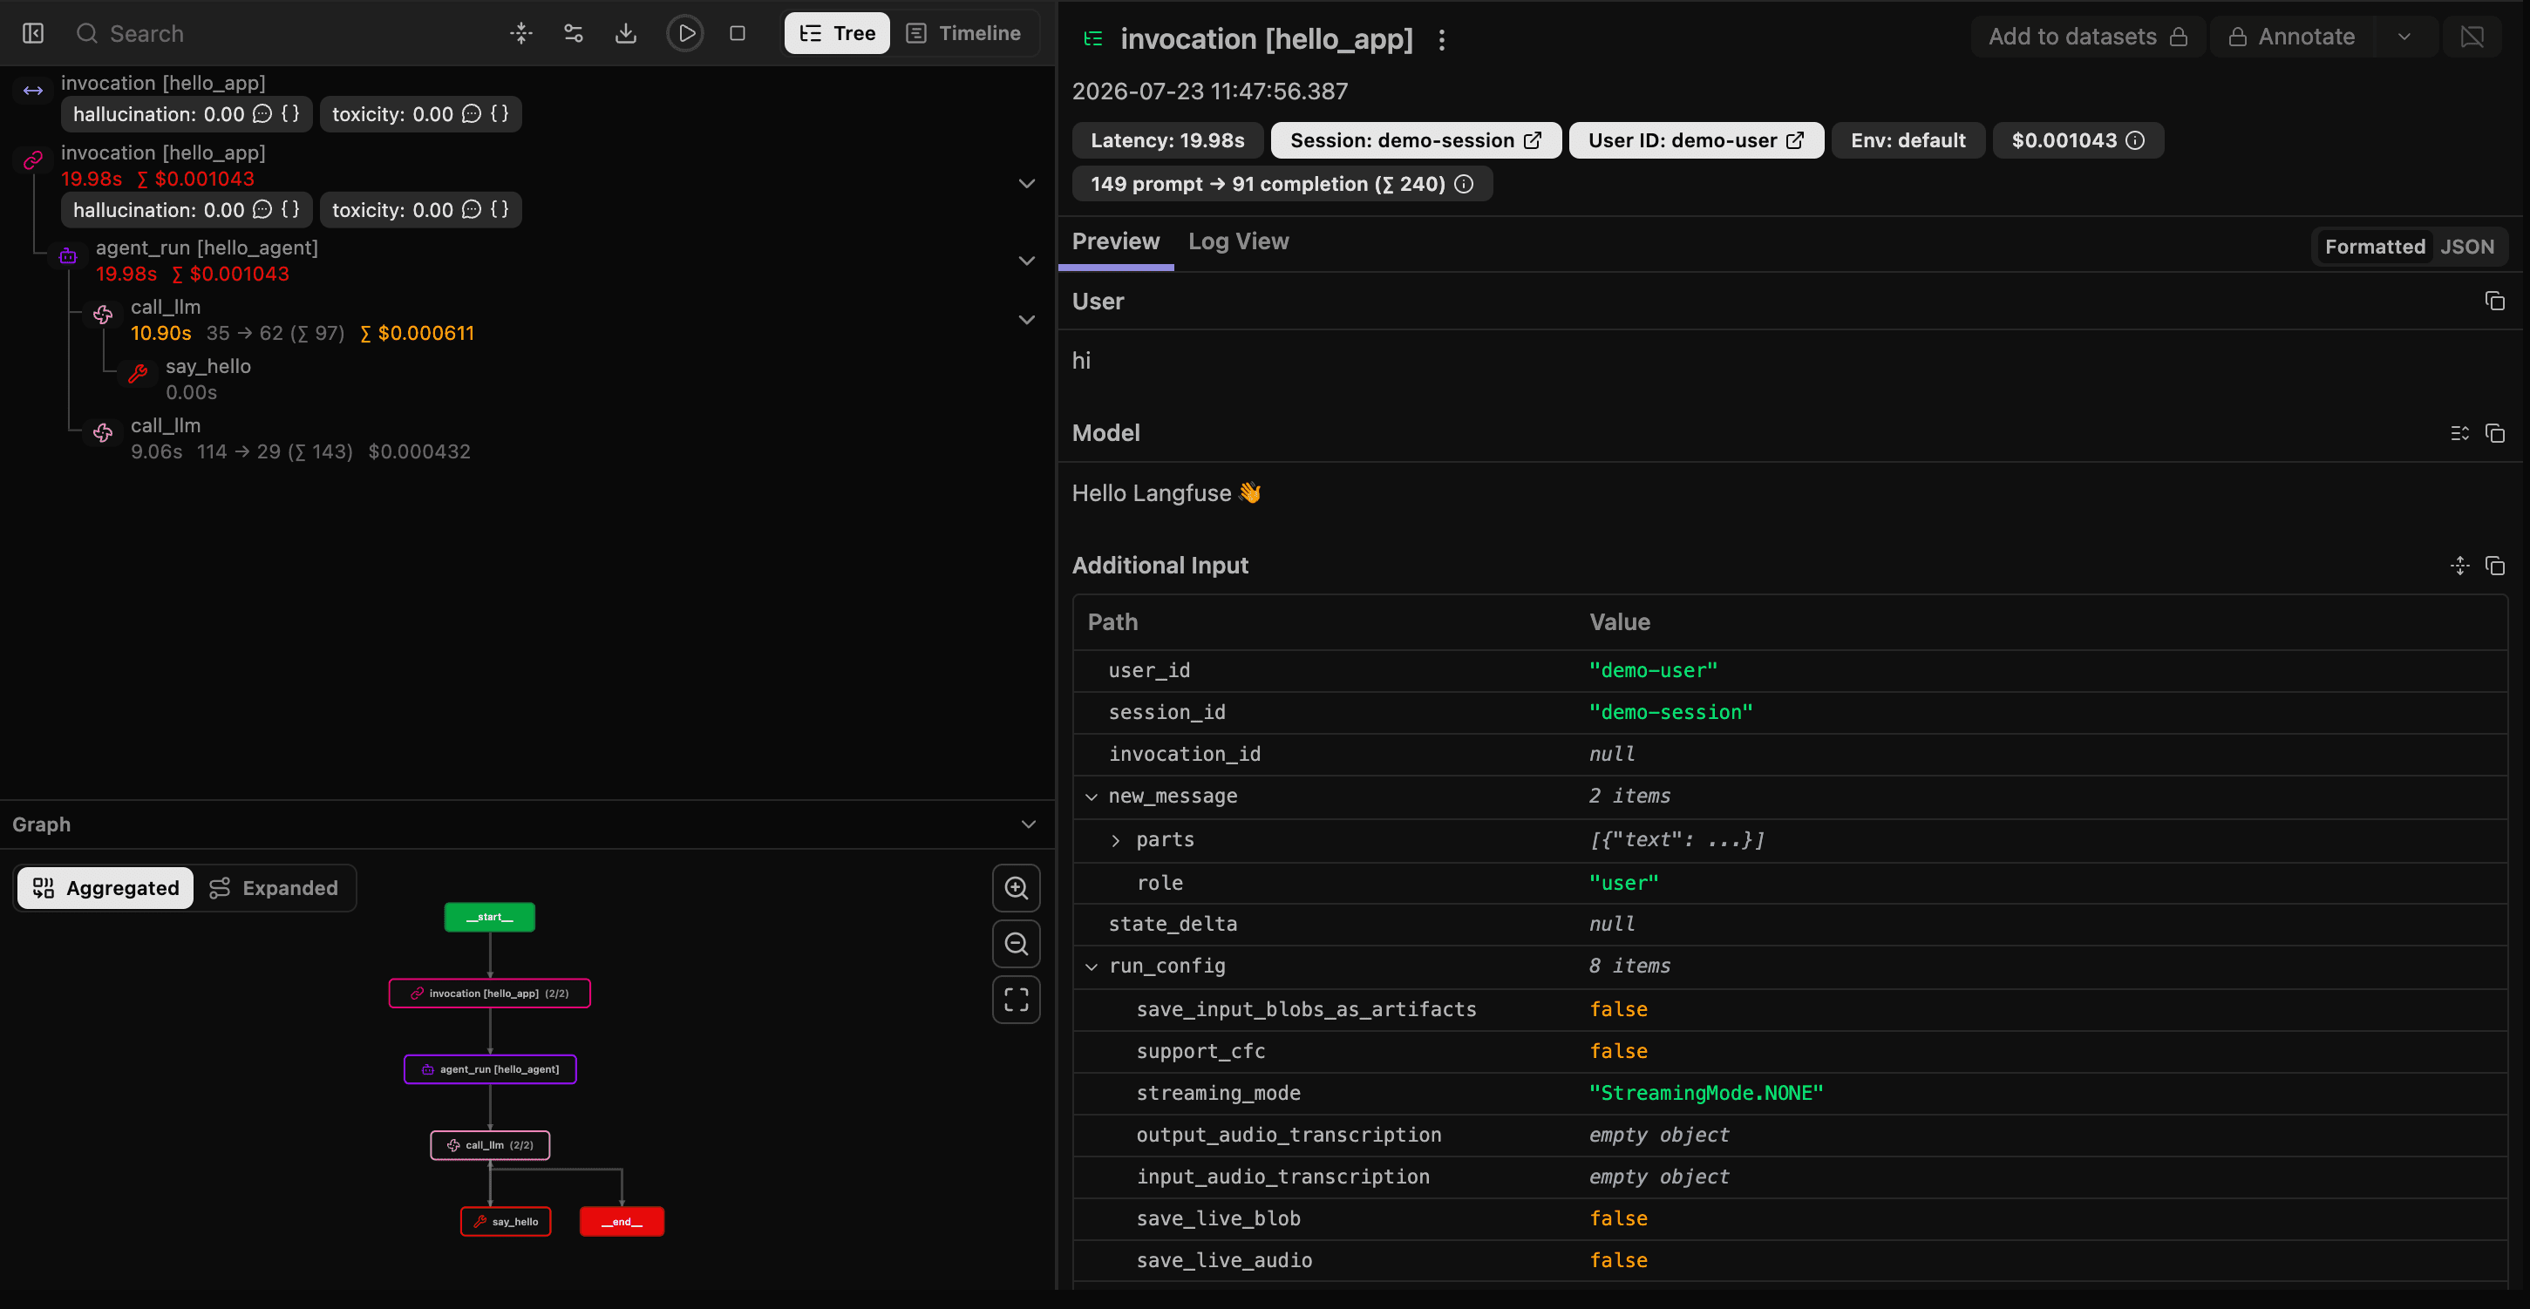The height and width of the screenshot is (1309, 2530).
Task: Collapse the new_message row
Action: (1092, 797)
